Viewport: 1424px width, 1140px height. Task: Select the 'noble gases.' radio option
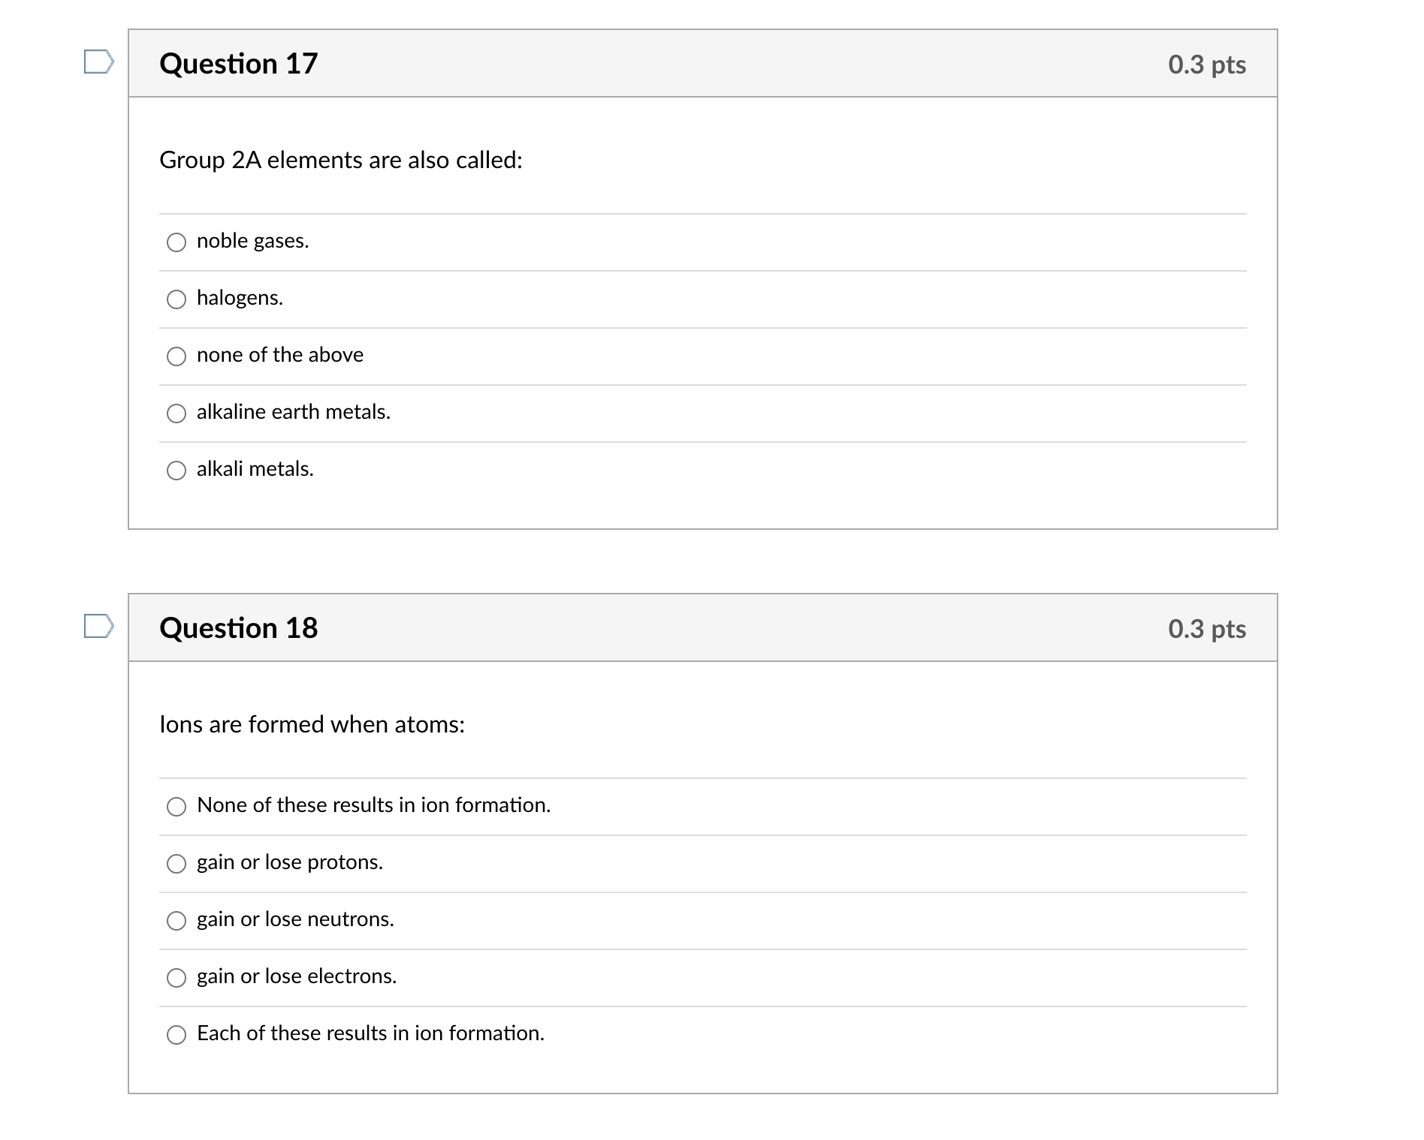176,242
